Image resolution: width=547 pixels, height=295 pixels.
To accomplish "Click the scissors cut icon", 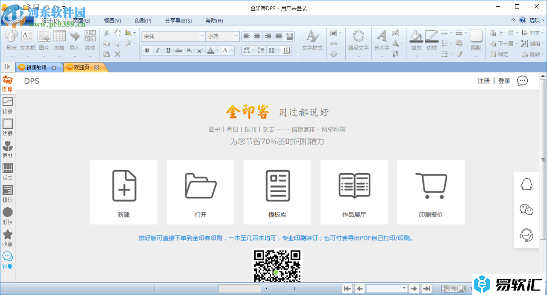I will click(x=106, y=33).
